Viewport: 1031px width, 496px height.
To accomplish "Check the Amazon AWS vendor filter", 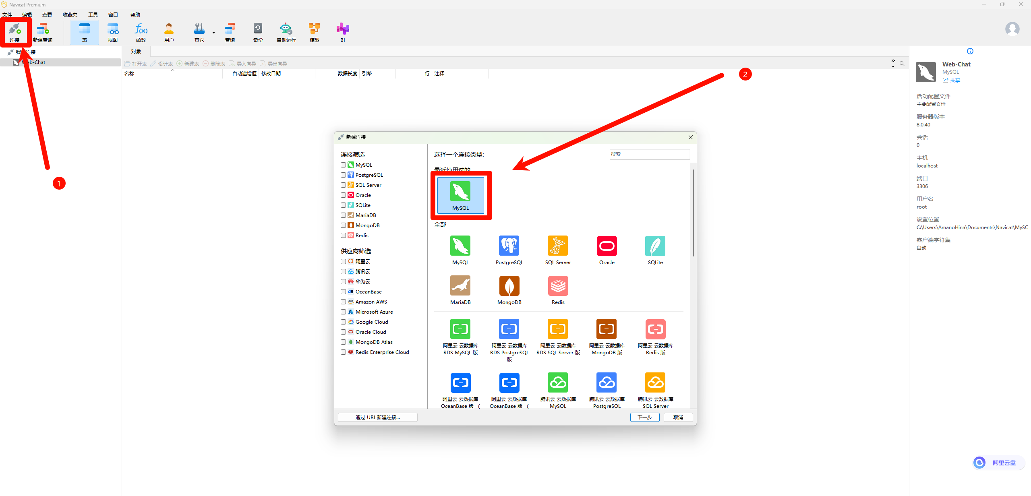I will point(344,302).
